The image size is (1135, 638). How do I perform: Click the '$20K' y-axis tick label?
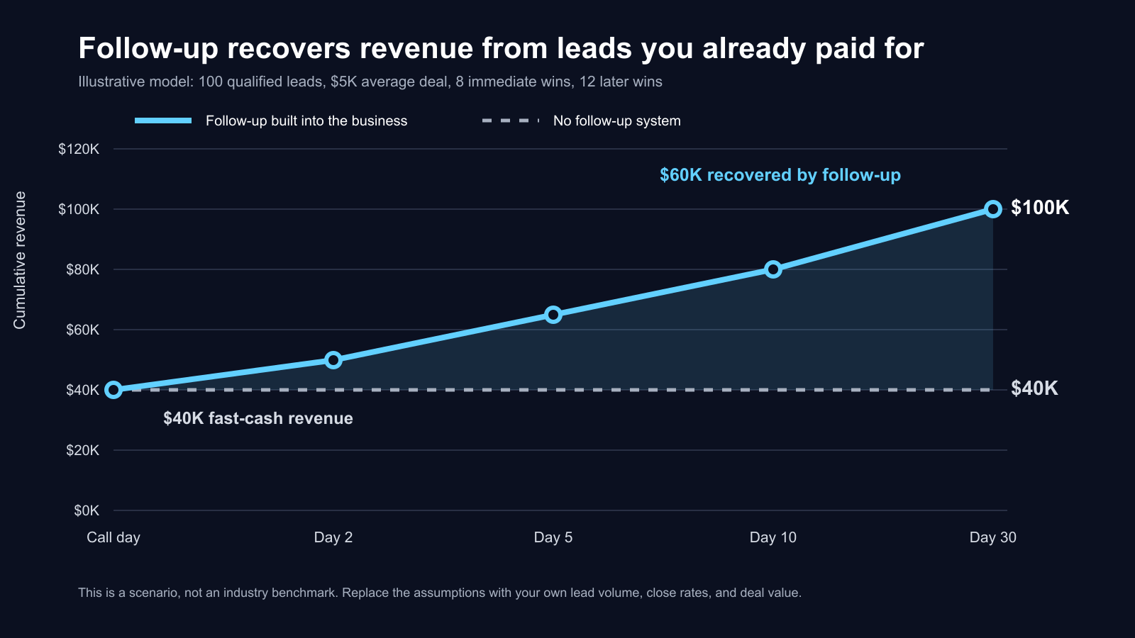tap(82, 450)
